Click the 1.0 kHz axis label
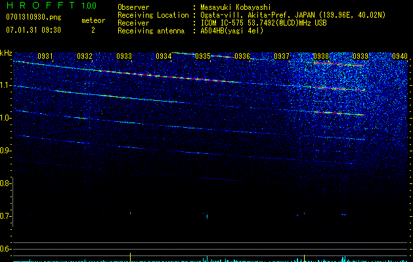This screenshot has width=413, height=262. 5,118
